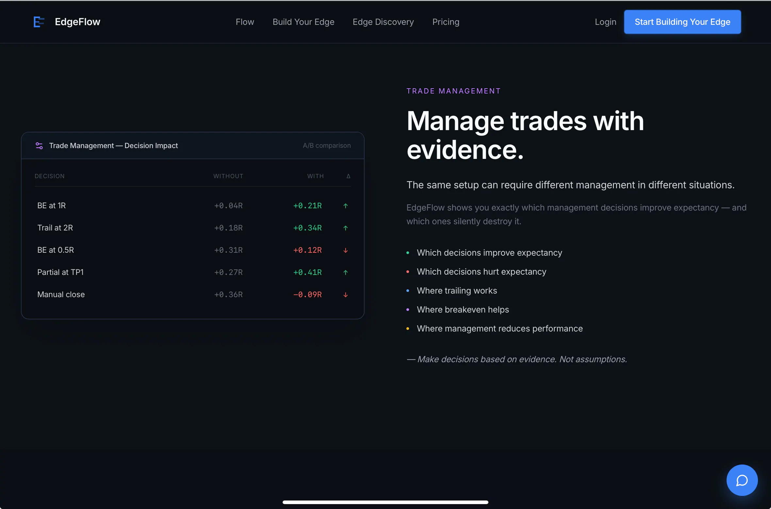Select the BE at 1R decision
This screenshot has width=771, height=509.
tap(52, 206)
